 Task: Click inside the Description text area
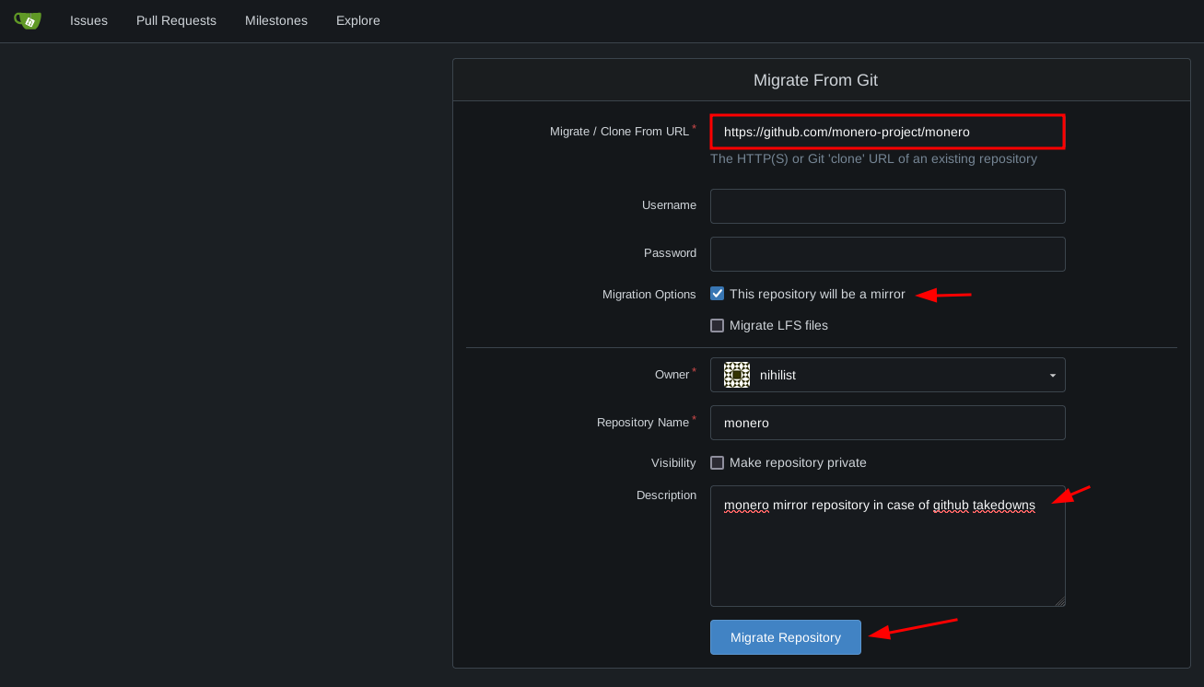click(x=887, y=553)
